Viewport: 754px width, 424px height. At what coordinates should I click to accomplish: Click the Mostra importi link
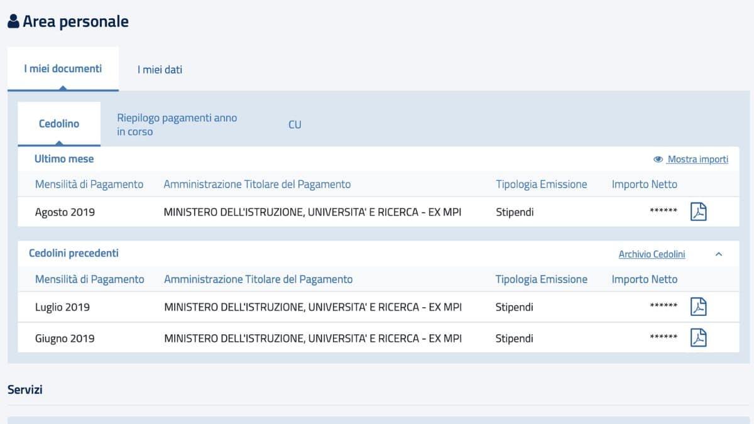697,160
